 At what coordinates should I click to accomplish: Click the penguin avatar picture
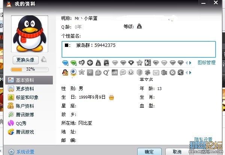tap(30, 34)
